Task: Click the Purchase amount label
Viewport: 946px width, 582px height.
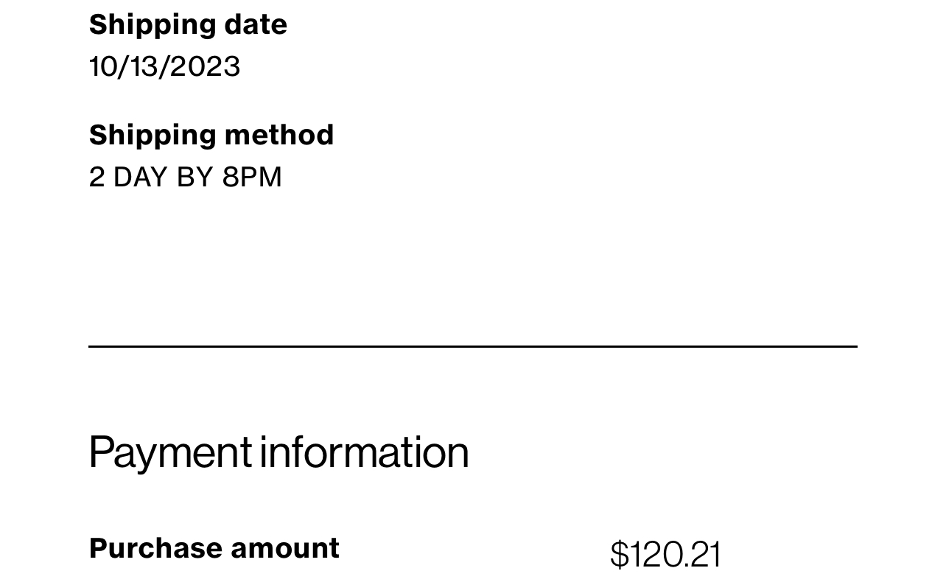Action: [214, 548]
